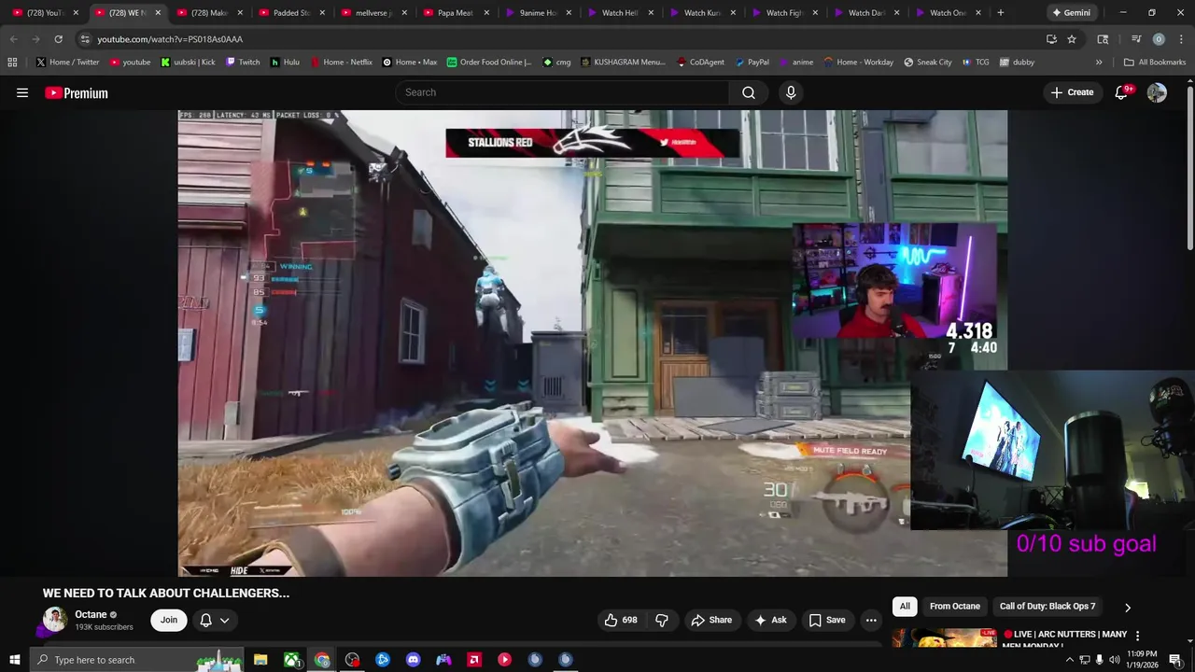Go to YouTube Premium home logo

[77, 92]
